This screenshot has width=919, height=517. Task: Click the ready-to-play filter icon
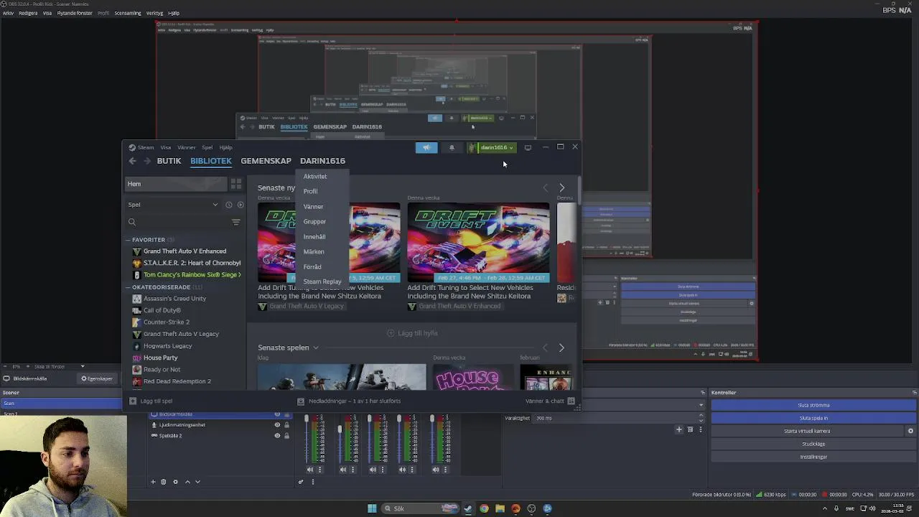[241, 205]
